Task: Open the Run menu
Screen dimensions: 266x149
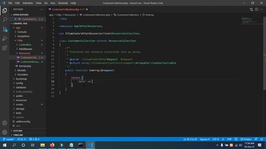Action: [x=53, y=3]
